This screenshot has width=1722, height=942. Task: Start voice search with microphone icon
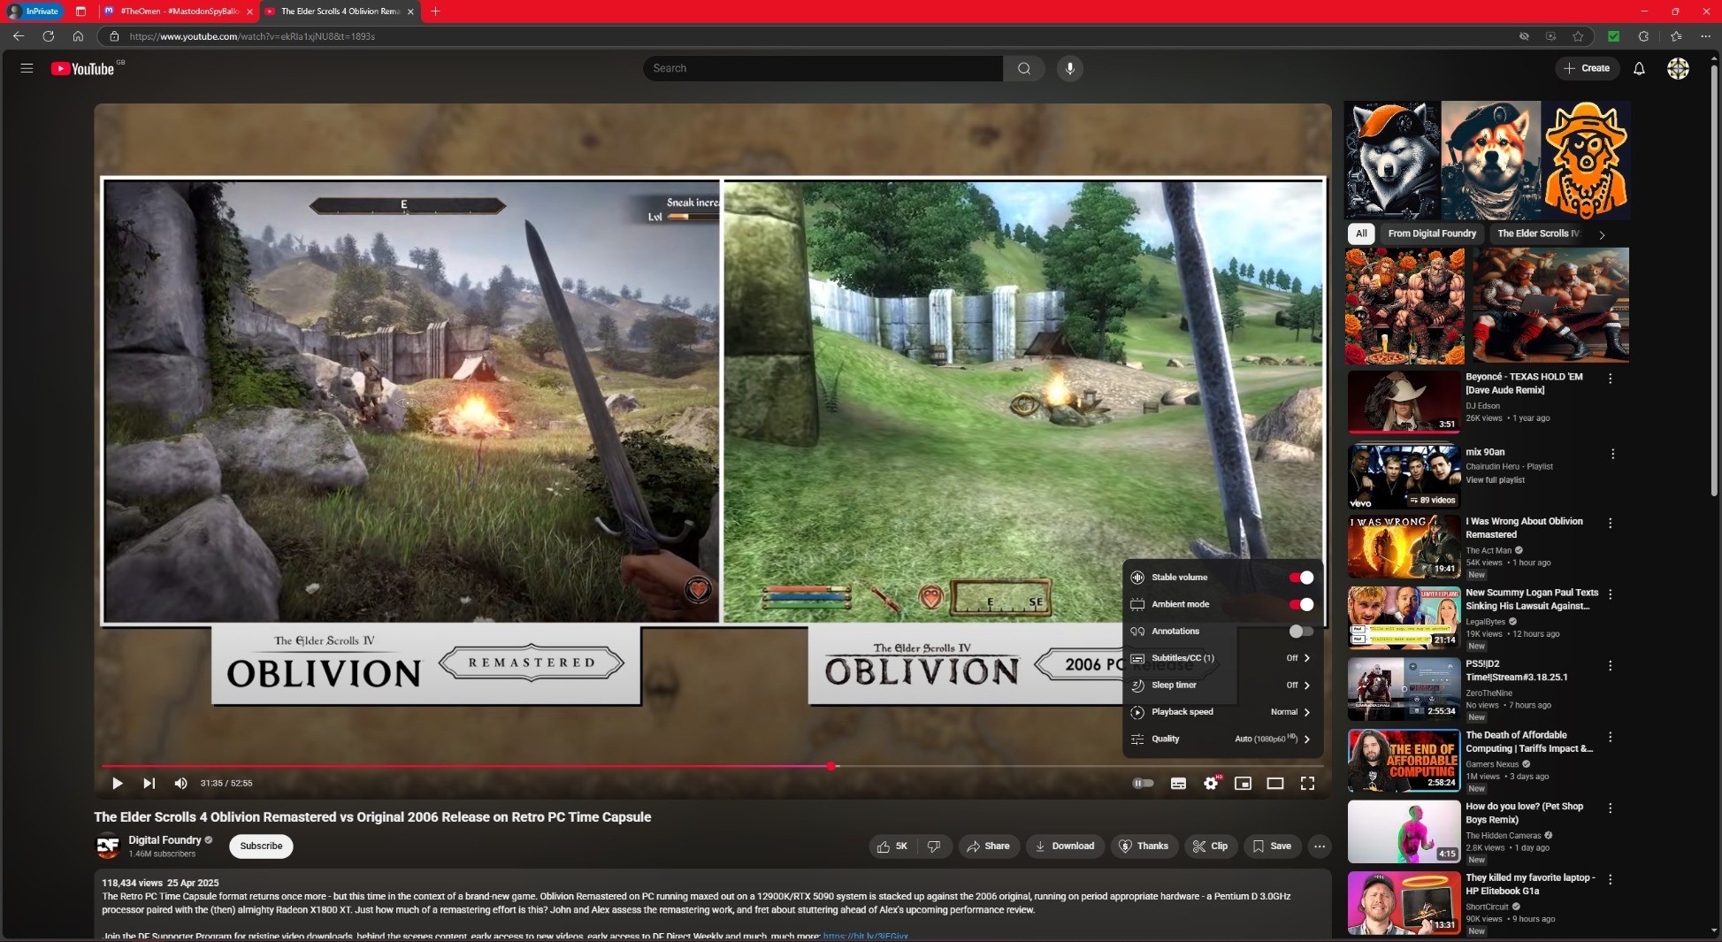[1069, 68]
